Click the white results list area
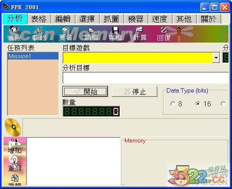 coord(74,161)
